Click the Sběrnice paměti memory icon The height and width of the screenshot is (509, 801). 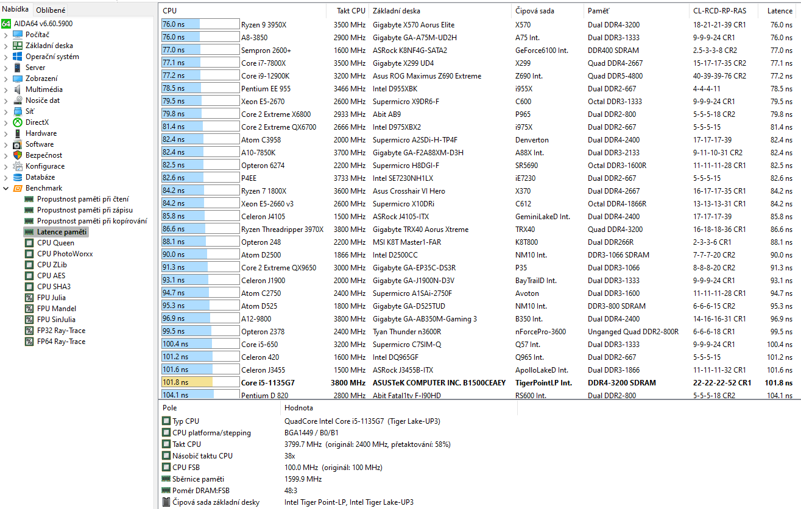[x=166, y=479]
